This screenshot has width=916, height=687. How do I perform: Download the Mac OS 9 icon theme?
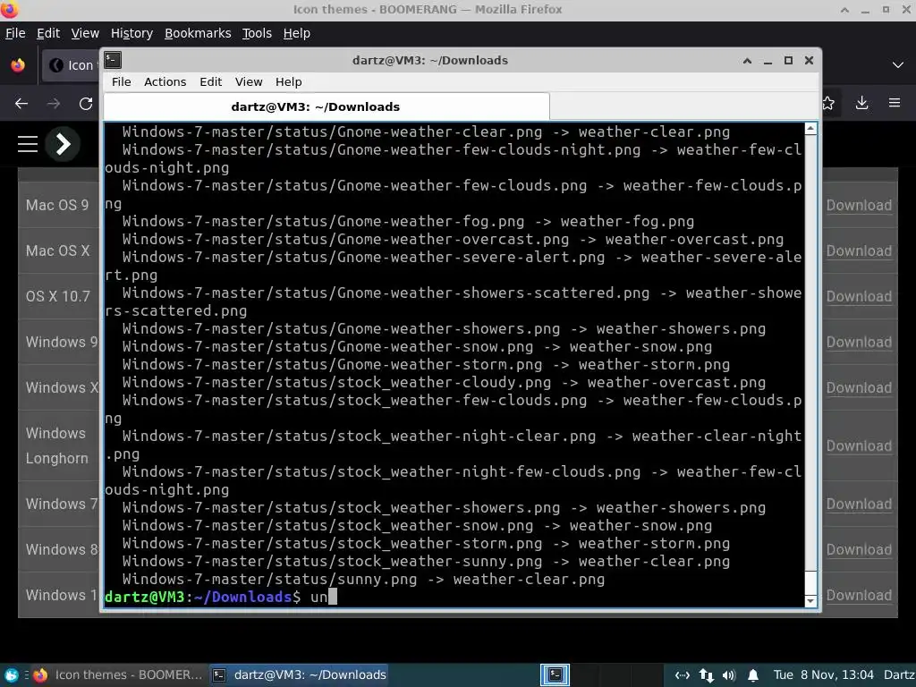point(859,205)
